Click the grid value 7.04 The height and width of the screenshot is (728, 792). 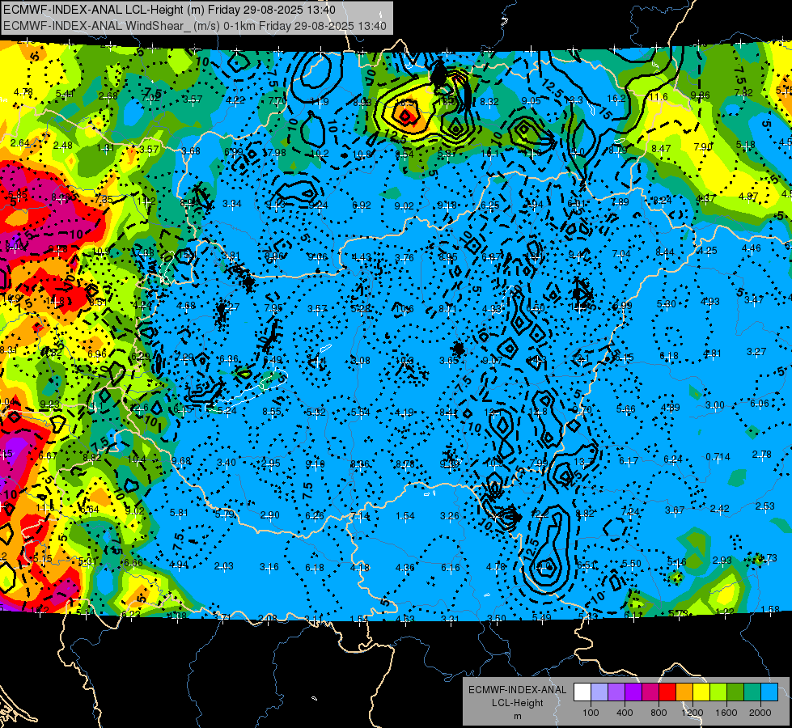click(x=621, y=254)
